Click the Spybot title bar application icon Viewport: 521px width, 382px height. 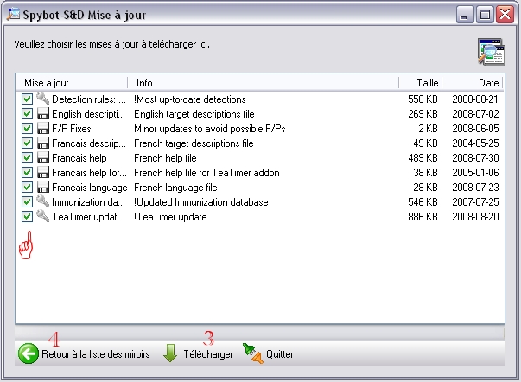click(x=13, y=15)
